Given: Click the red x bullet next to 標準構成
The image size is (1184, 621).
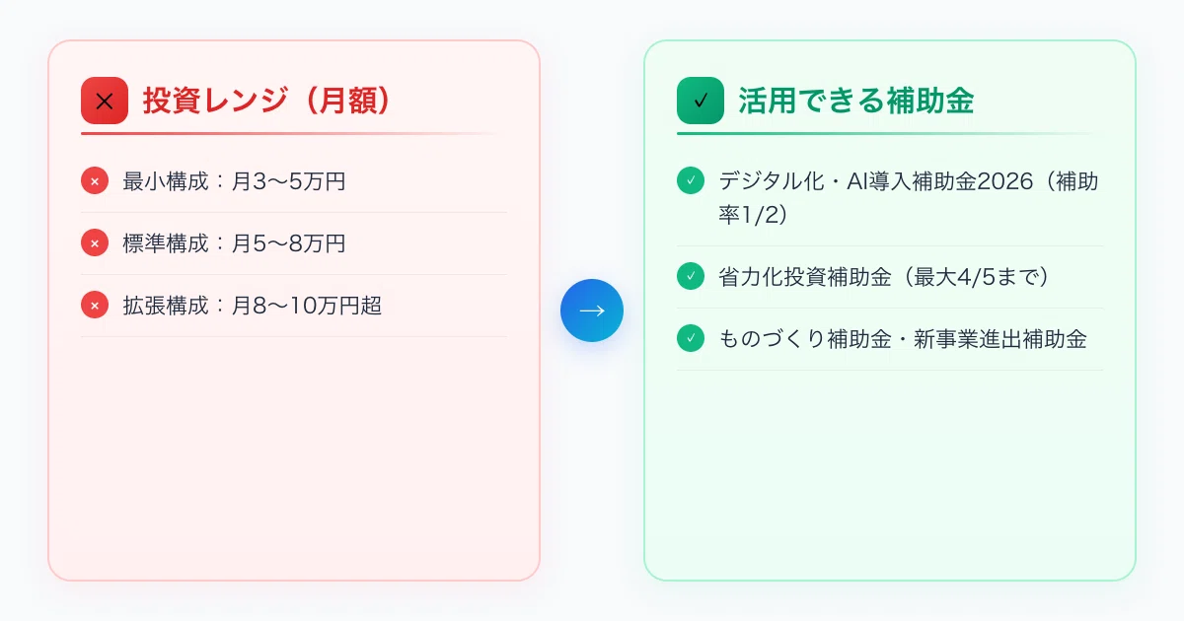Looking at the screenshot, I should [95, 243].
